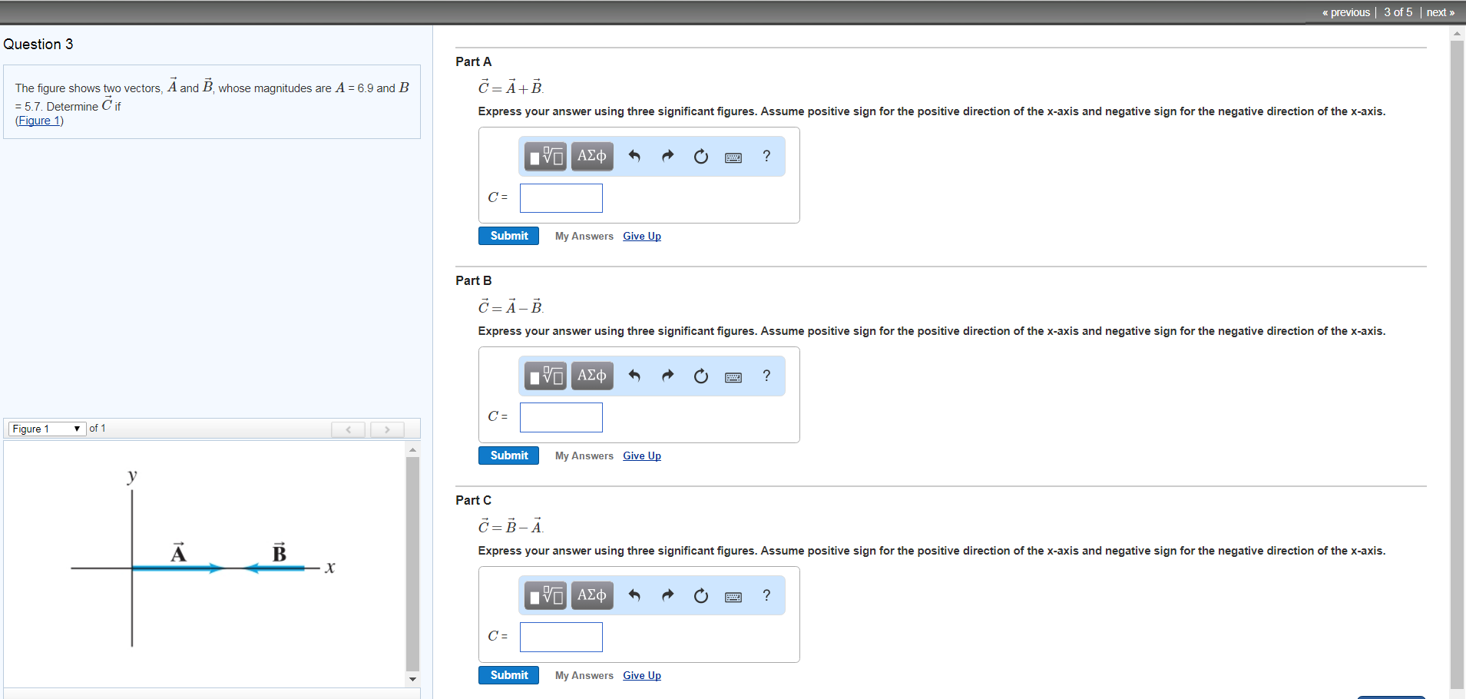Open the on-screen keyboard icon in Part B

pos(733,376)
